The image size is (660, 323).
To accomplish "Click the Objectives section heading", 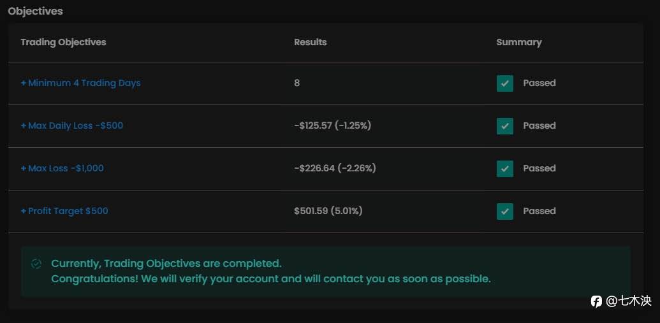I will (35, 11).
